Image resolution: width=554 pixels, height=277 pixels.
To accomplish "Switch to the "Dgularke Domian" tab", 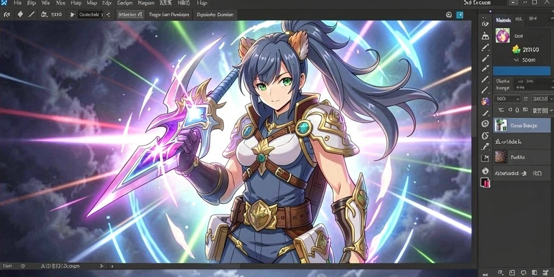I will (215, 15).
